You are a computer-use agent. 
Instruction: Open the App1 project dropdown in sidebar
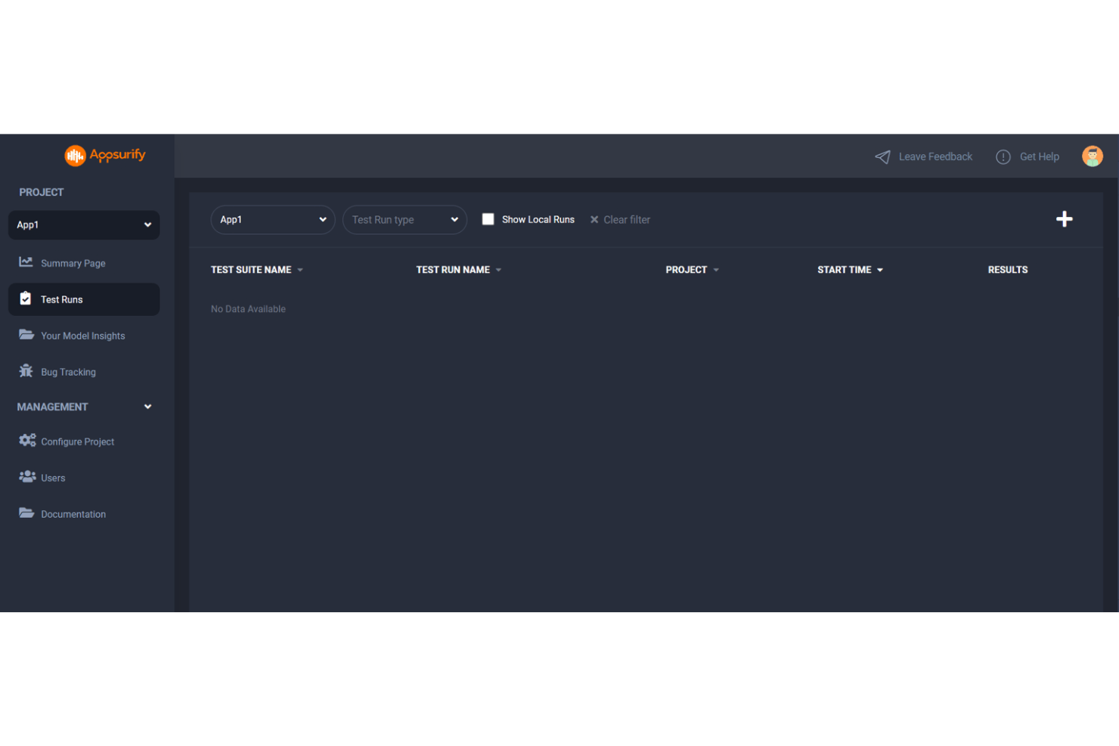click(84, 225)
